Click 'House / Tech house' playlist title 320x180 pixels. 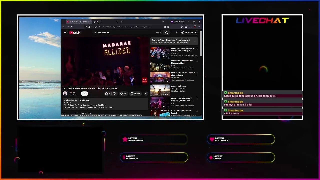(179, 86)
